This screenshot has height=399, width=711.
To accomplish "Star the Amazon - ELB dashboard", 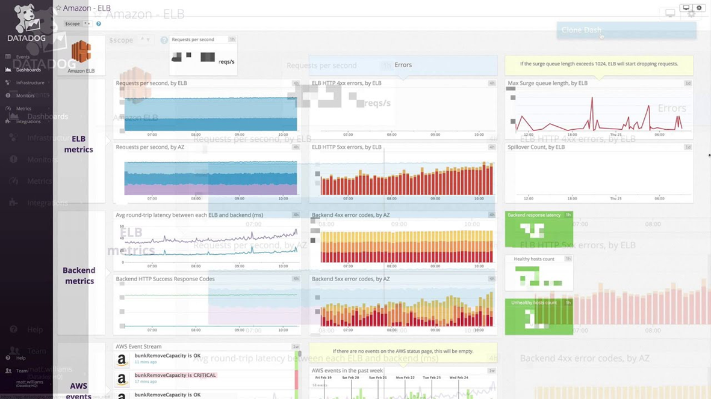I will [58, 8].
